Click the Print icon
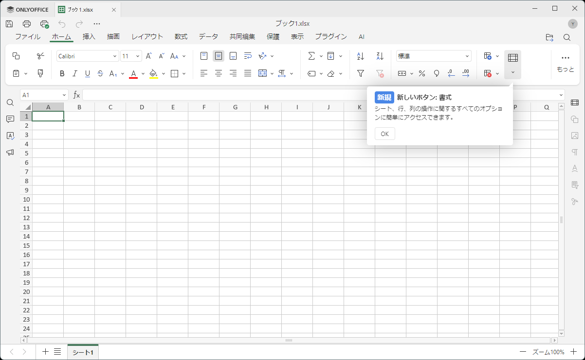 click(27, 24)
